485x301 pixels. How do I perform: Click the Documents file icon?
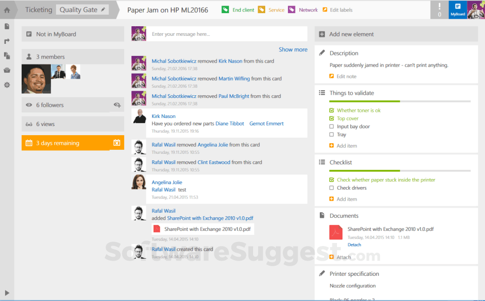[322, 215]
